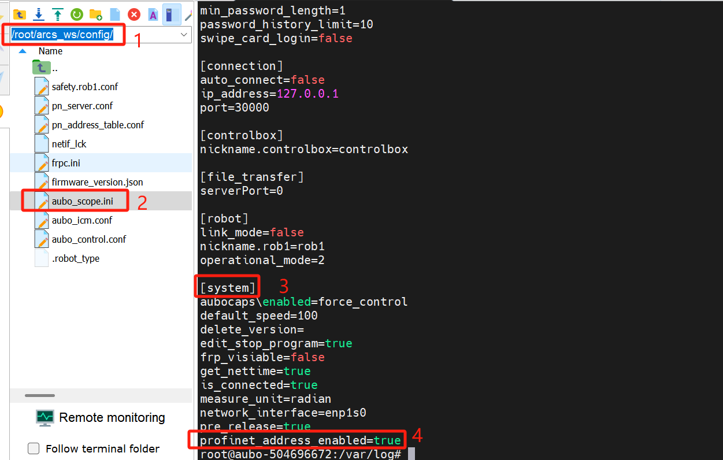This screenshot has height=460, width=723.
Task: Open terminal in current folder icon
Action: [x=171, y=14]
